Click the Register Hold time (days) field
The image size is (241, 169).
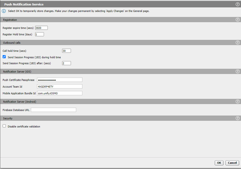(39, 34)
